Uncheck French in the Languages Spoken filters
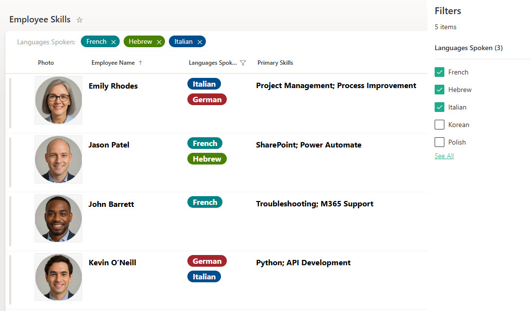The width and height of the screenshot is (531, 311). pyautogui.click(x=439, y=72)
